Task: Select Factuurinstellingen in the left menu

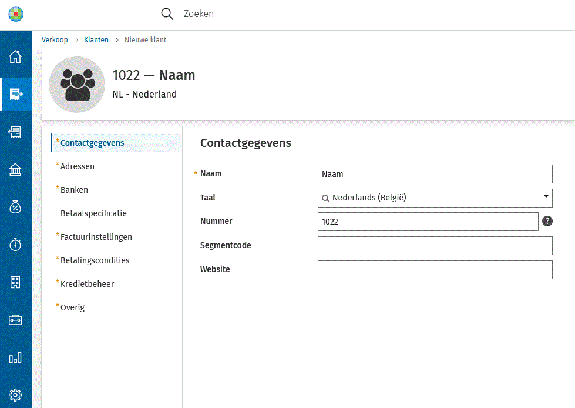Action: [x=96, y=237]
